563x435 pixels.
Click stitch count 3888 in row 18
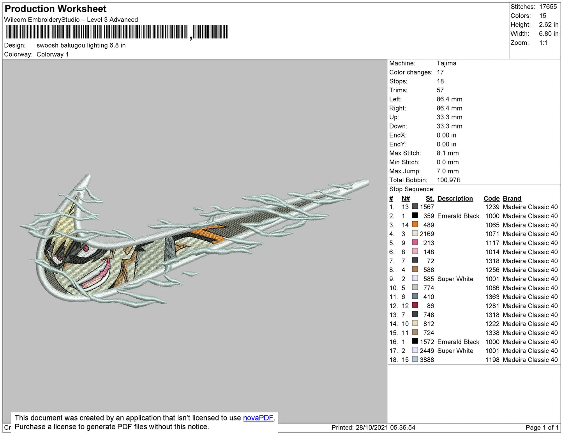tap(427, 359)
